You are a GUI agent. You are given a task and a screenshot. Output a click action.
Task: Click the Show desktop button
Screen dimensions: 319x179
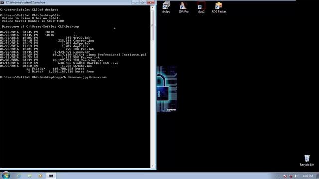coord(318,176)
